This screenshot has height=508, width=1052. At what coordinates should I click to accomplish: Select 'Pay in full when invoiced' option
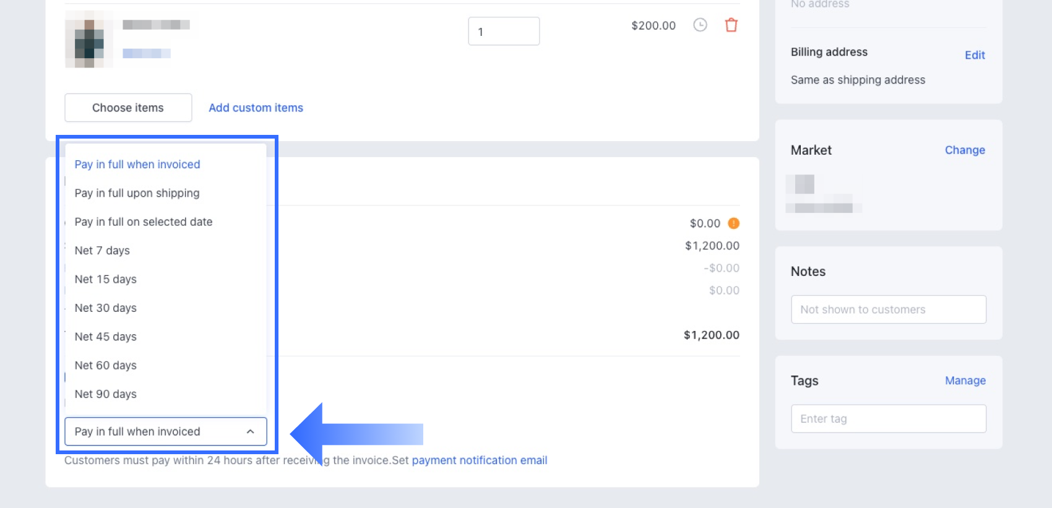(x=137, y=165)
